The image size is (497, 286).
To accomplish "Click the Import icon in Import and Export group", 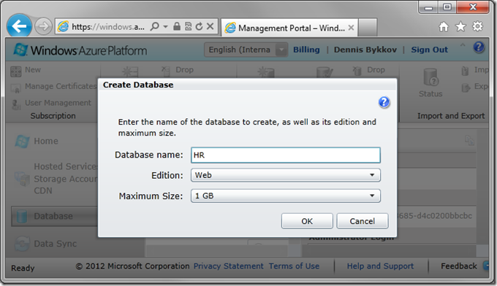I will coord(465,71).
